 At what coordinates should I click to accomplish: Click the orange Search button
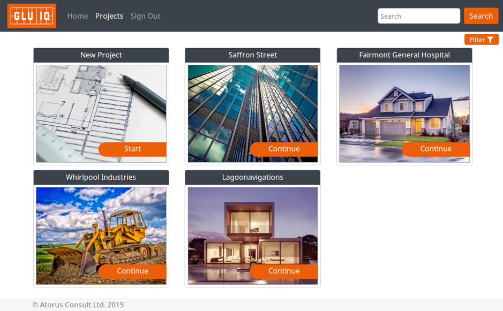point(481,16)
